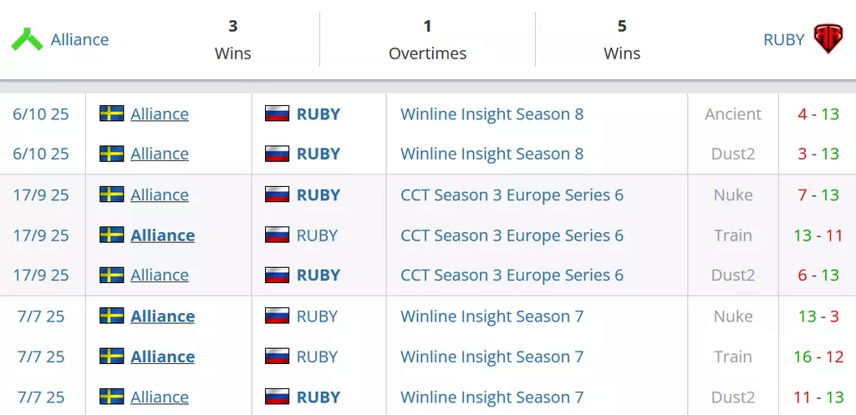Click Russian flag in 7/7 Nuke row
856x415 pixels.
coord(277,316)
